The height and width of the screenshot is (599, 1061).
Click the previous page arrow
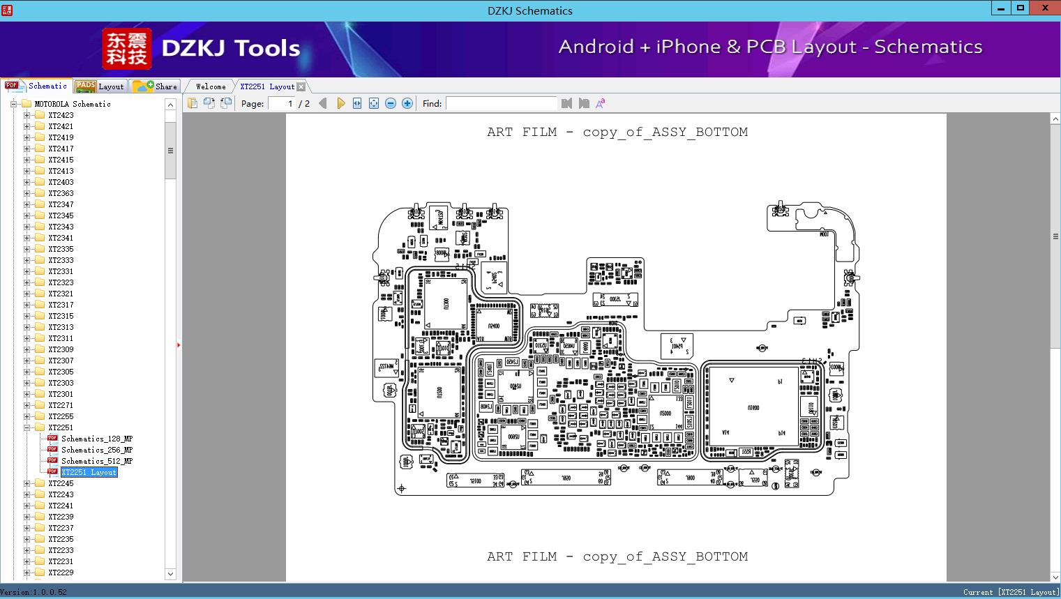point(322,103)
